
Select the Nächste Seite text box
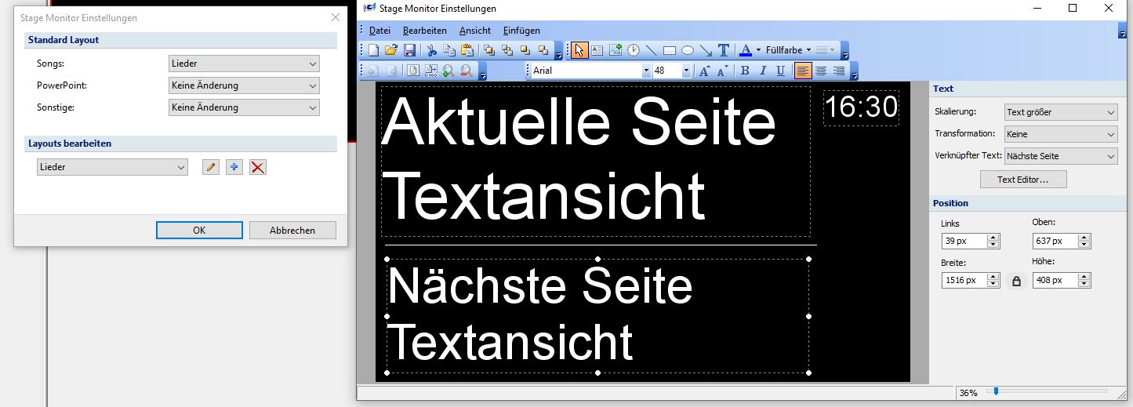point(597,316)
